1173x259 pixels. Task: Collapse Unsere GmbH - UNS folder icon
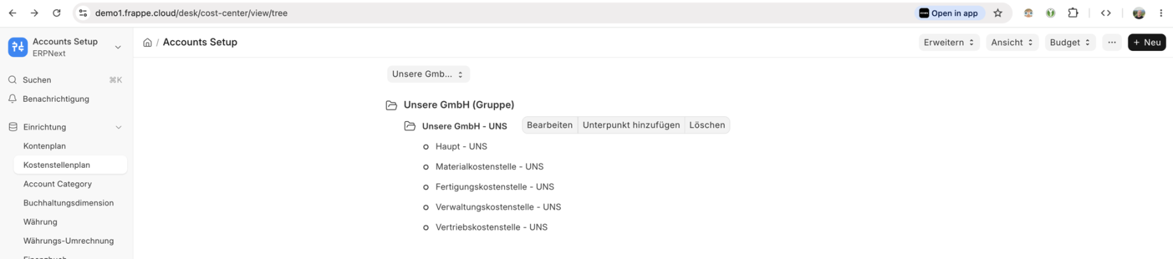(410, 126)
